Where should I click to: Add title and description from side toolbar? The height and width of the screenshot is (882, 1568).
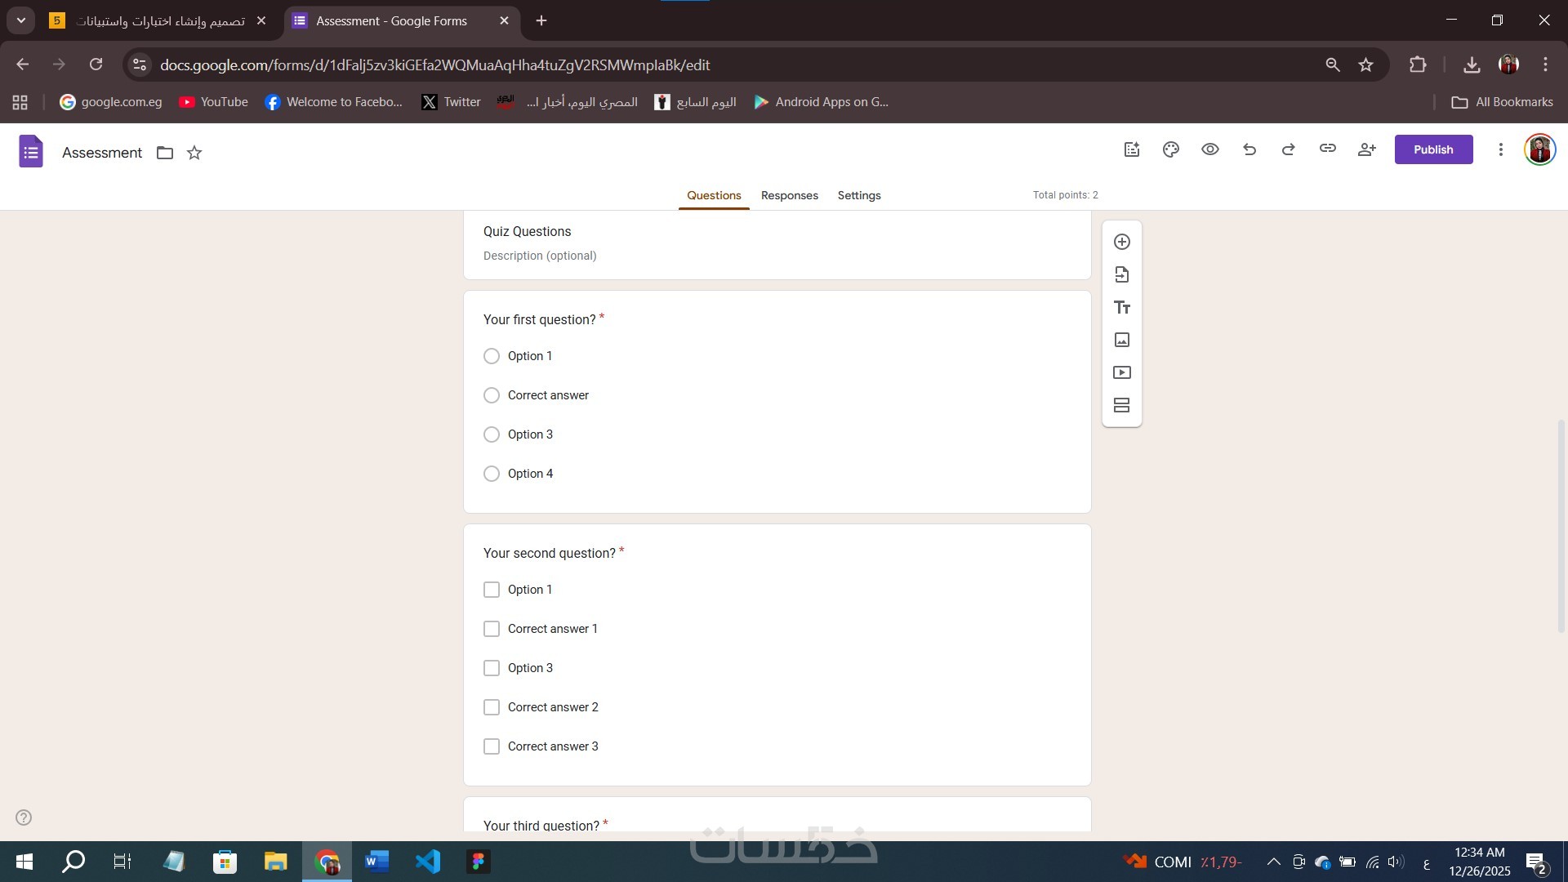click(1122, 307)
